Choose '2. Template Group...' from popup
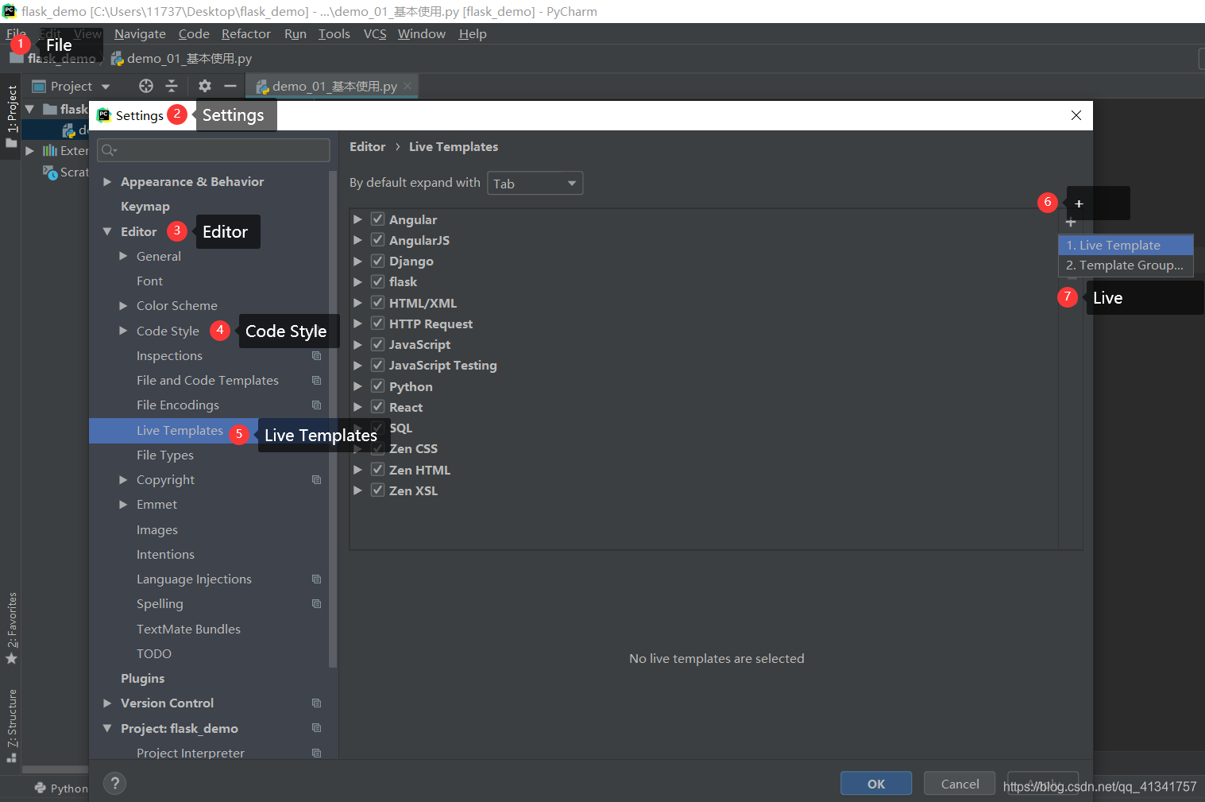The image size is (1205, 802). click(1126, 265)
